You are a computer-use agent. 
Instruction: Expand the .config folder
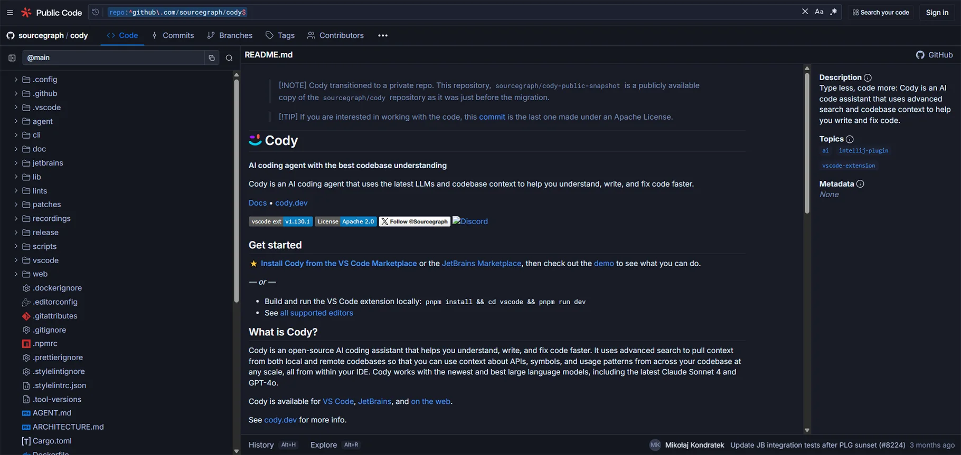(16, 80)
